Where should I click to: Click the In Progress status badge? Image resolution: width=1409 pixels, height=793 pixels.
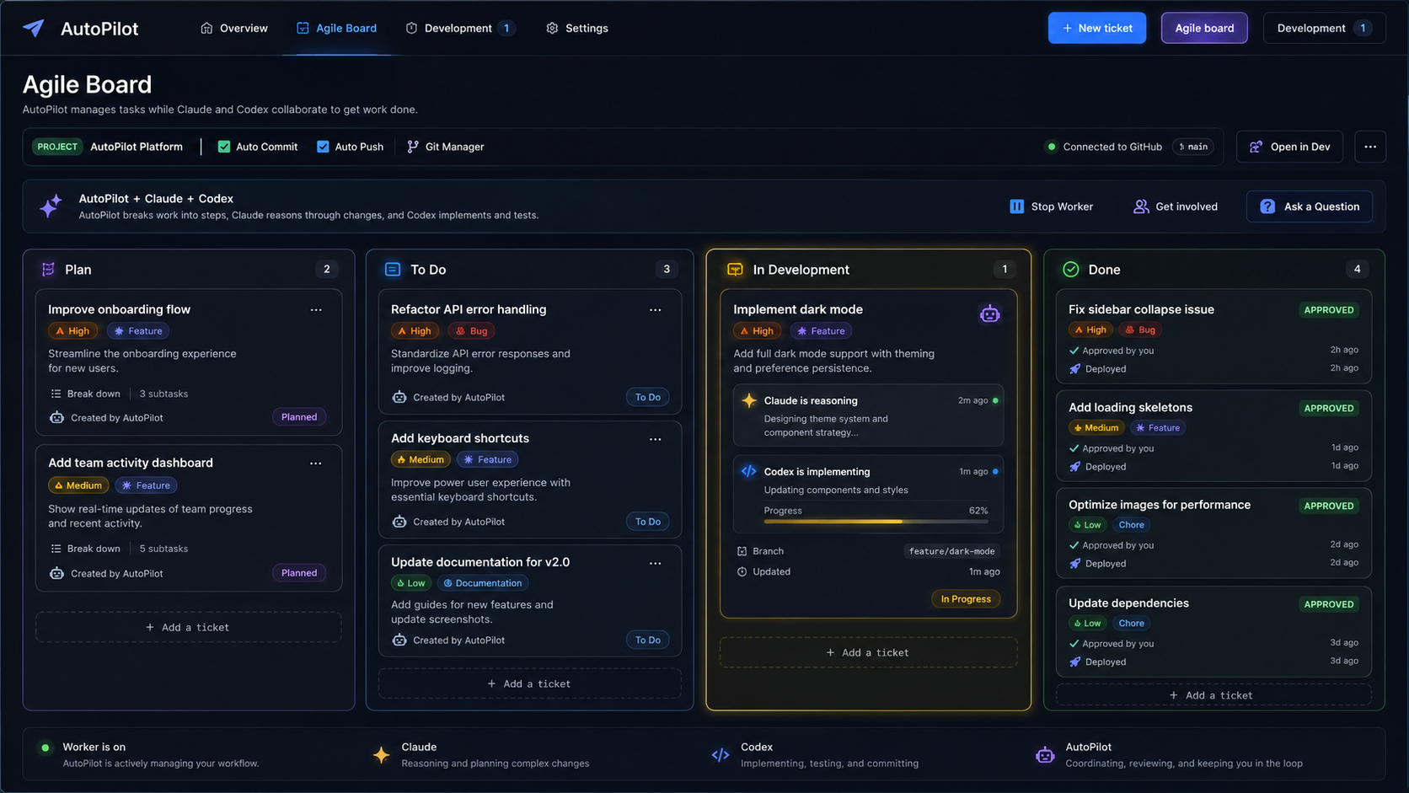coord(966,599)
